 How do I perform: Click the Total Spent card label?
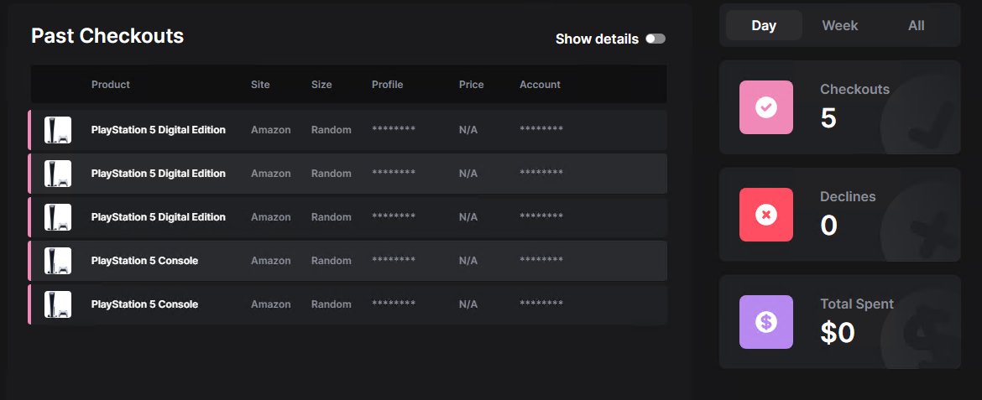click(857, 304)
